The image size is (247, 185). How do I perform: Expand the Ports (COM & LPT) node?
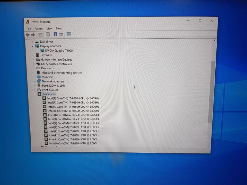point(35,86)
